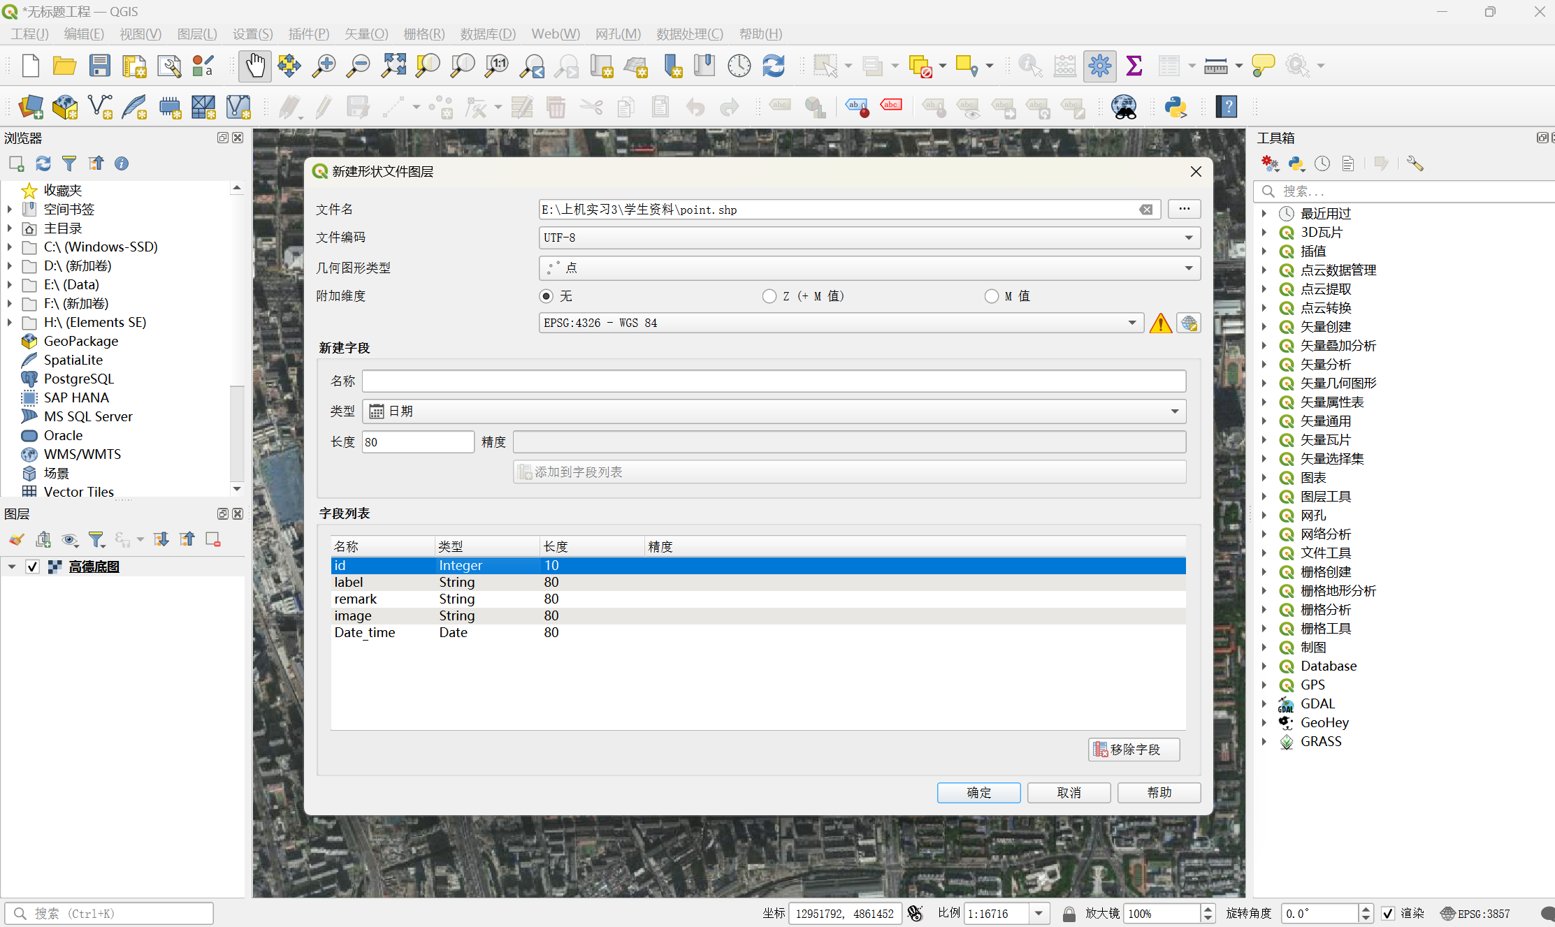Expand the 矢量创建 toolbox group
Screen dimensions: 1555x927
(x=1264, y=326)
